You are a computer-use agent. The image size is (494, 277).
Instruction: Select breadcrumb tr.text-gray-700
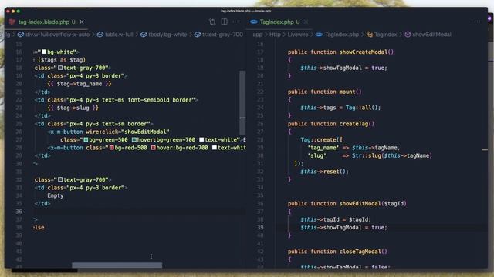[222, 35]
